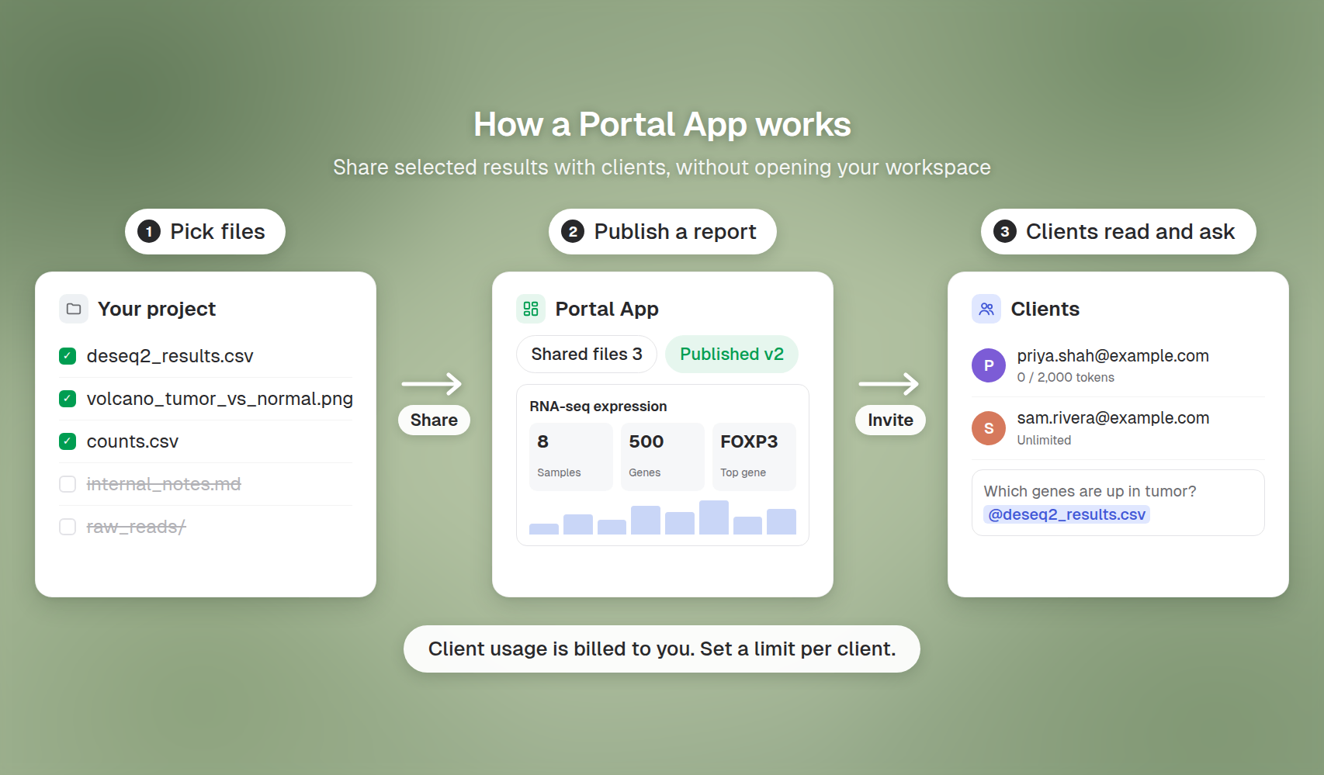Image resolution: width=1324 pixels, height=775 pixels.
Task: Click the priya.shah@example.com address
Action: (x=1113, y=355)
